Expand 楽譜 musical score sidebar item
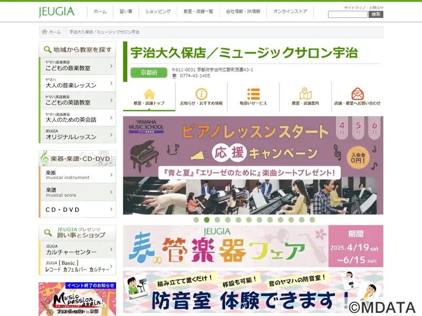This screenshot has height=316, width=422. [78, 192]
